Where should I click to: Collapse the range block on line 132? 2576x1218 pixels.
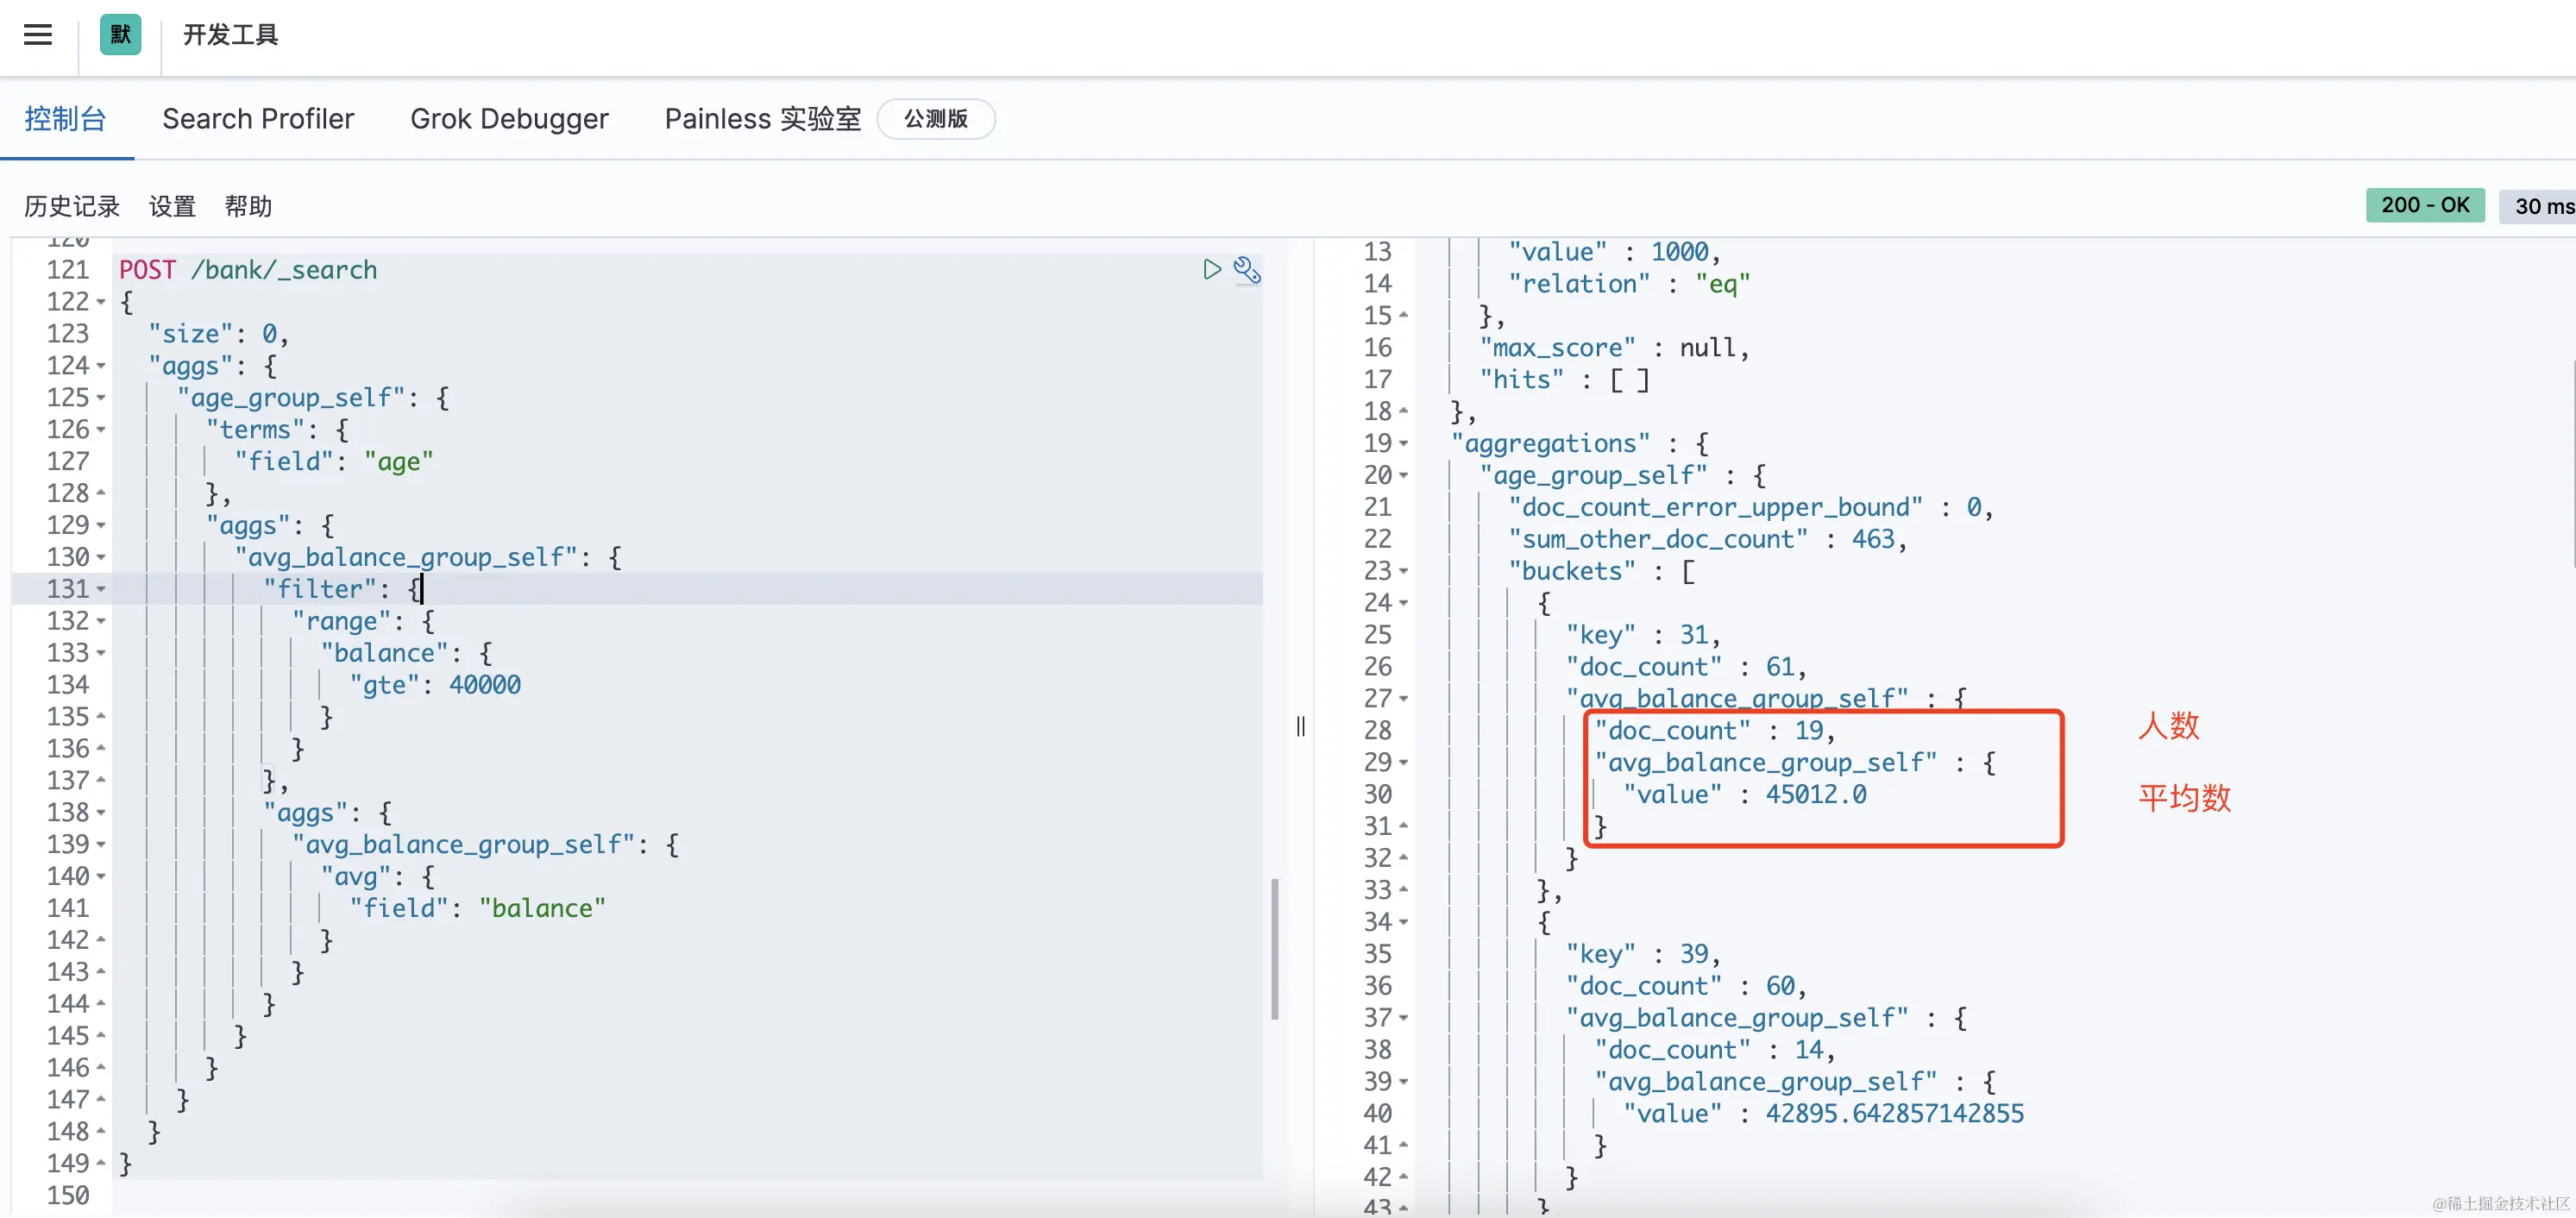(101, 622)
